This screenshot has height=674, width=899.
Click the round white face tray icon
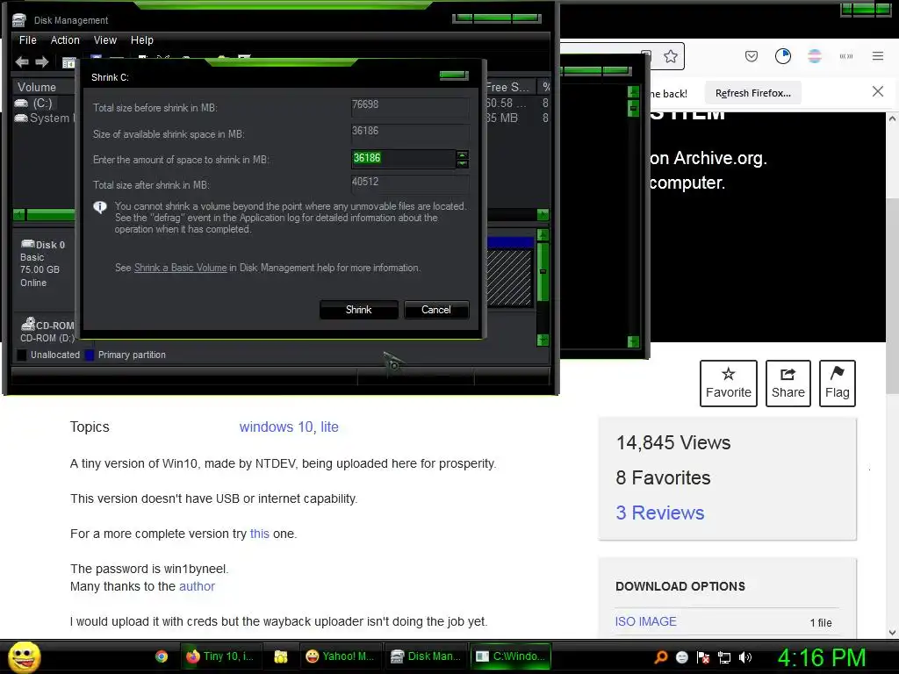pos(681,657)
